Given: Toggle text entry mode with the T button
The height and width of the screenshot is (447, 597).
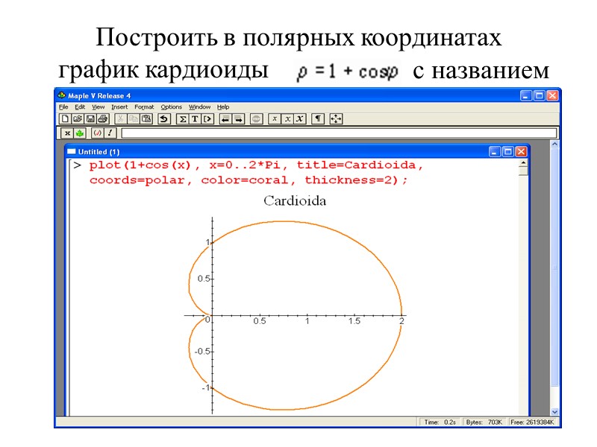Looking at the screenshot, I should [195, 118].
